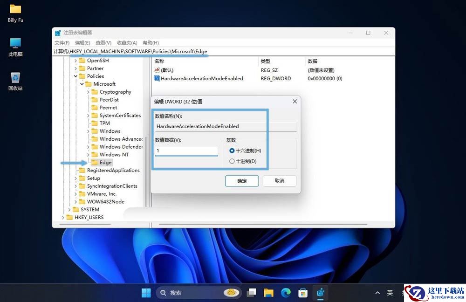
Task: Expand the HKEY_USERS hive
Action: (63, 217)
